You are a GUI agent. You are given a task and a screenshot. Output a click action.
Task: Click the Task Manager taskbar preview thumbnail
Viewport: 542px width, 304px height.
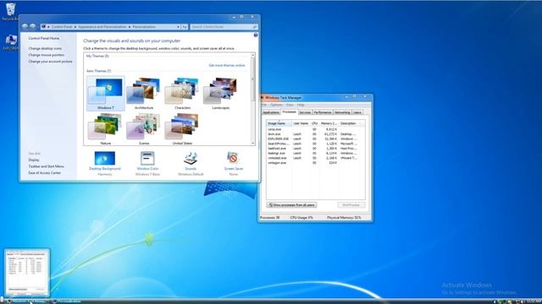tap(27, 273)
